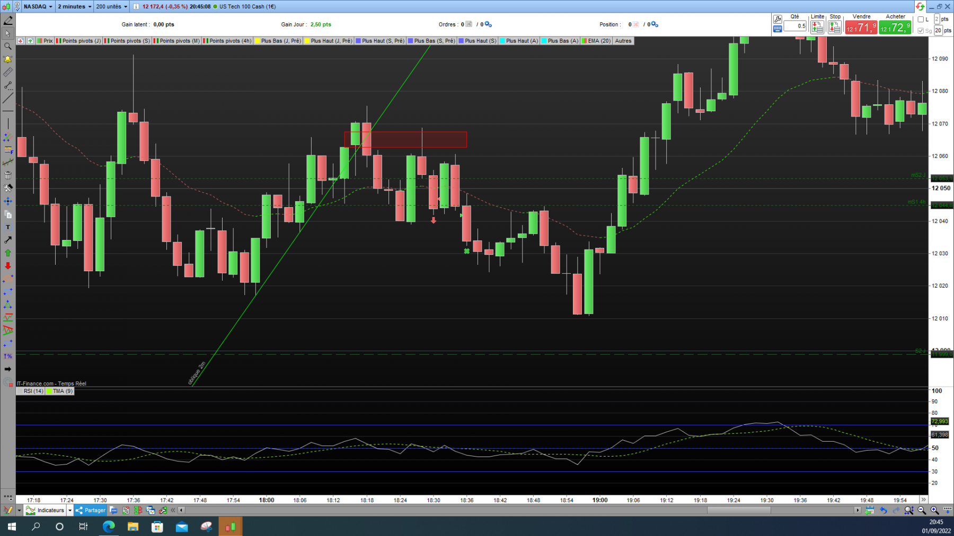
Task: Click the Qté quantity input field
Action: (795, 26)
